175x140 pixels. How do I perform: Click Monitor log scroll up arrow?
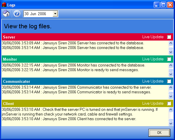pyautogui.click(x=171, y=65)
